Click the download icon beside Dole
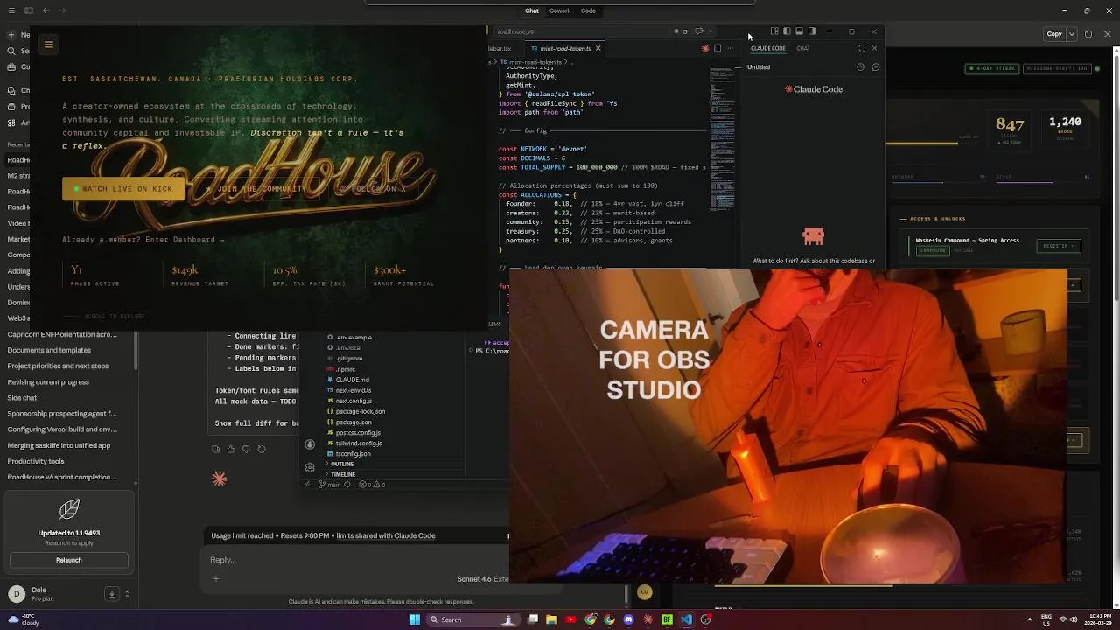 point(112,595)
